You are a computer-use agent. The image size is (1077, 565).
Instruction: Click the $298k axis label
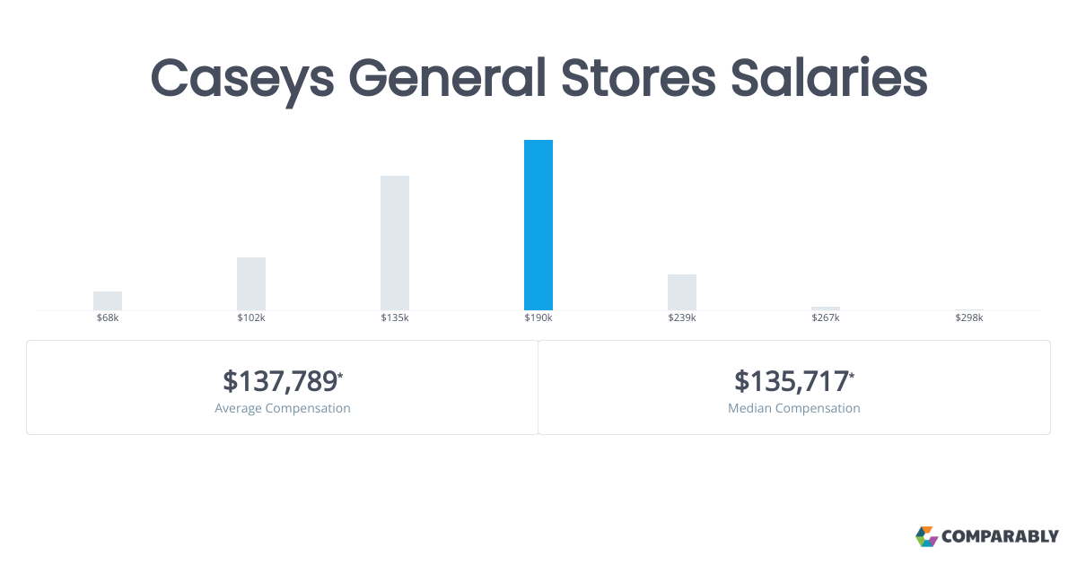(969, 318)
